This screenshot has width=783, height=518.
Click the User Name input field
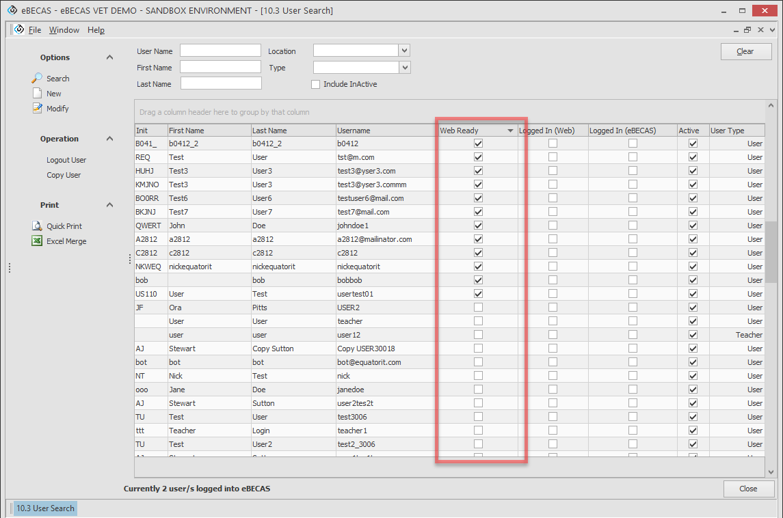pos(220,51)
